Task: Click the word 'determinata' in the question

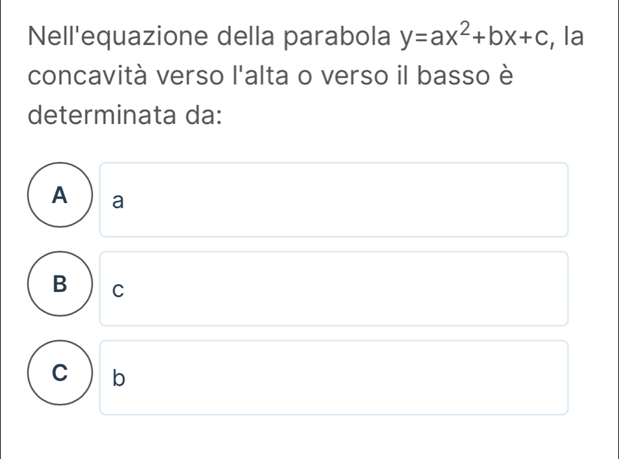Action: [93, 121]
